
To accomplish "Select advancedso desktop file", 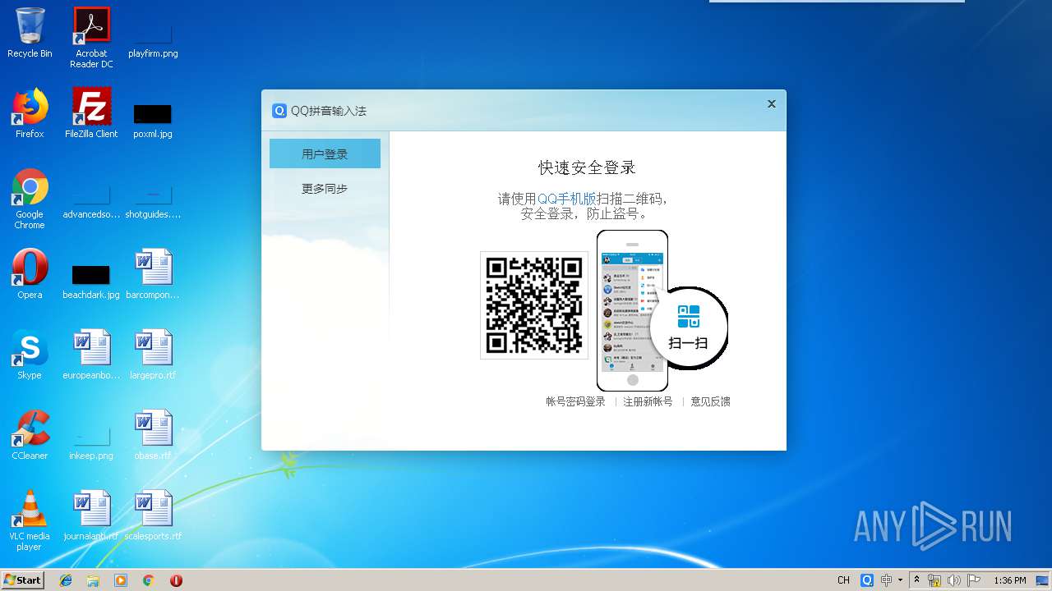I will 91,204.
